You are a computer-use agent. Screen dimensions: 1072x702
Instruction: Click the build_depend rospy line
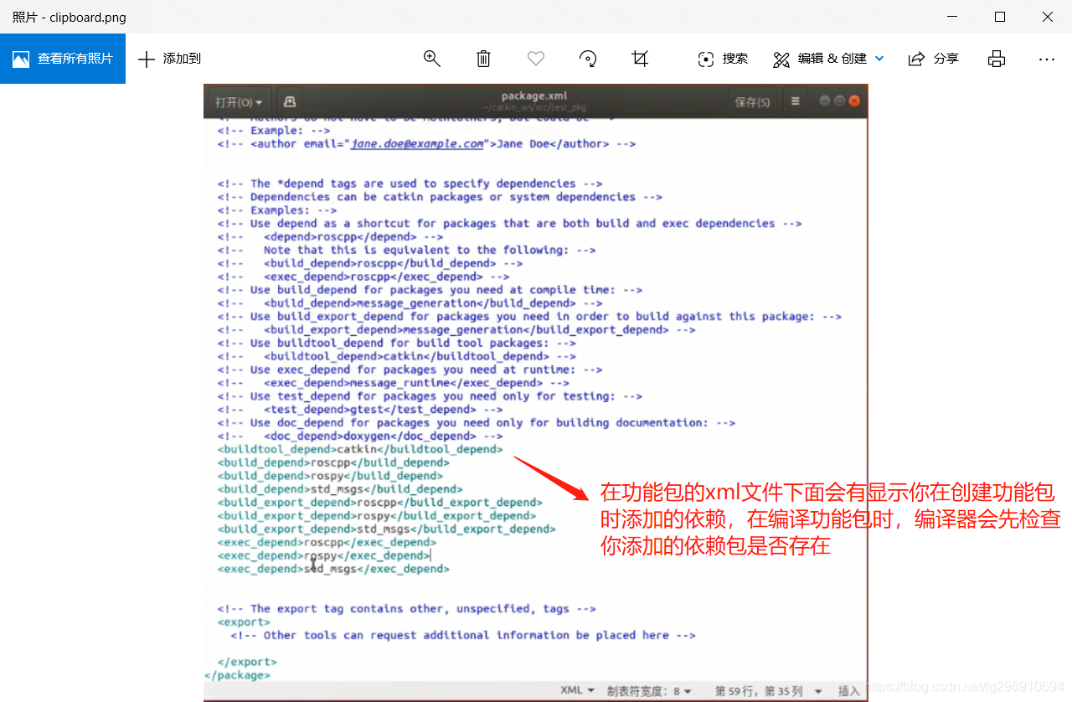click(330, 476)
